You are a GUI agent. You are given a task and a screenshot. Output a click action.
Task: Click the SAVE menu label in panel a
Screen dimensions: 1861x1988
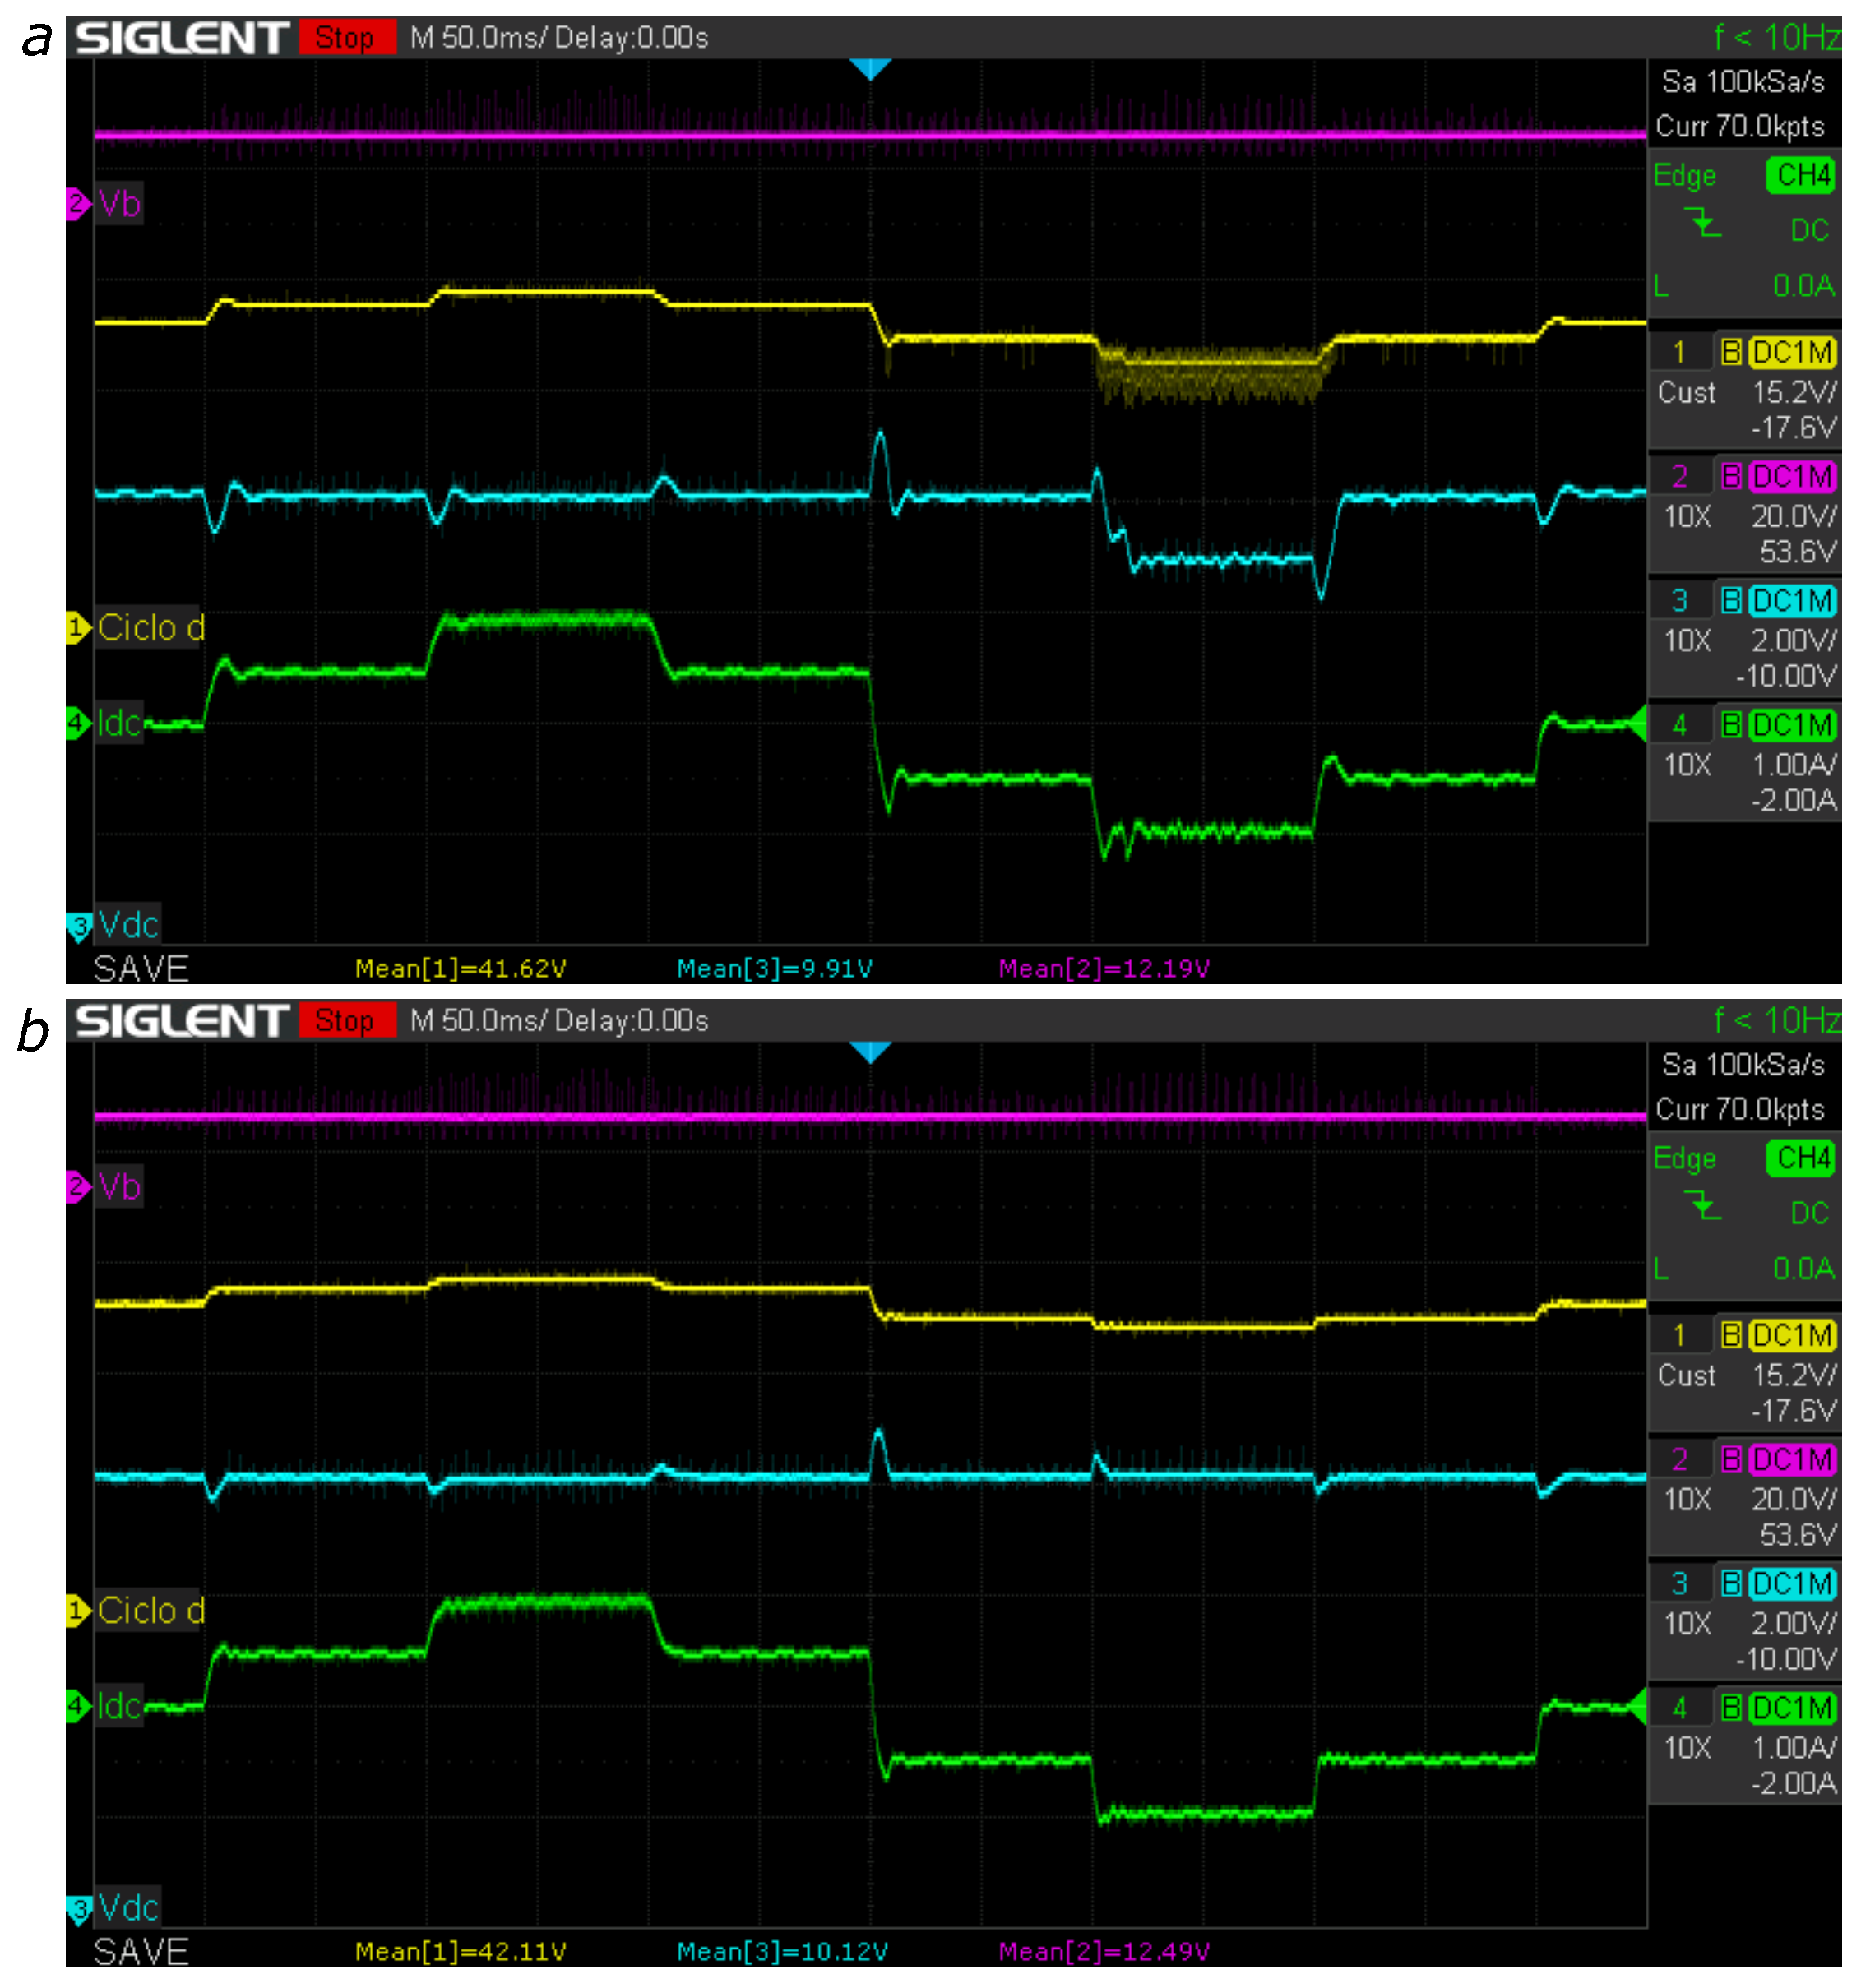[x=141, y=968]
